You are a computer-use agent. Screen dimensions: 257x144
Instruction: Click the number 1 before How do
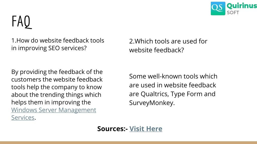click(13, 40)
